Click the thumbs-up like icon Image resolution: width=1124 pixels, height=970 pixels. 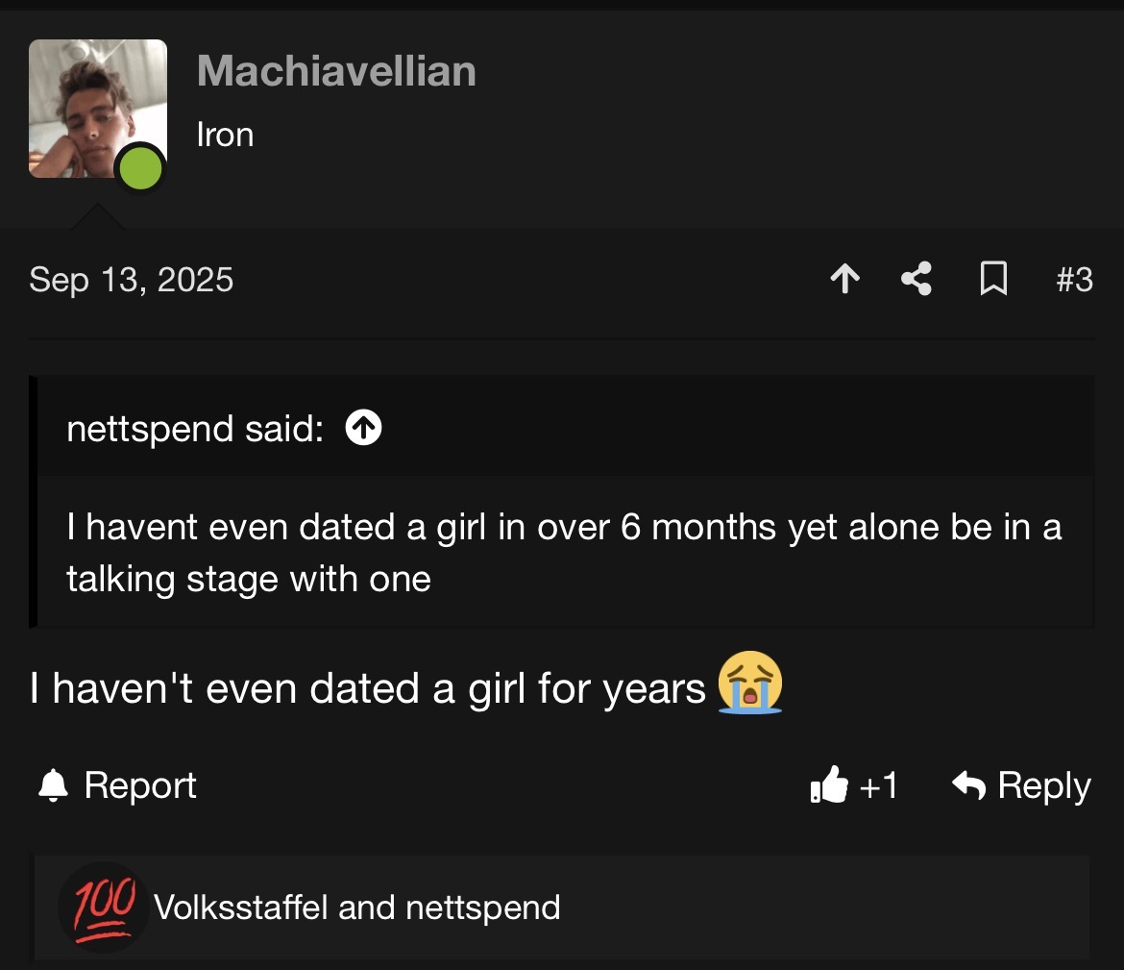(x=830, y=786)
